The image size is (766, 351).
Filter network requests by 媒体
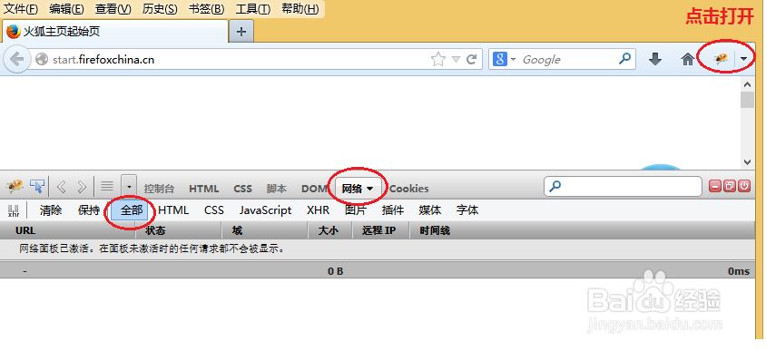[430, 210]
